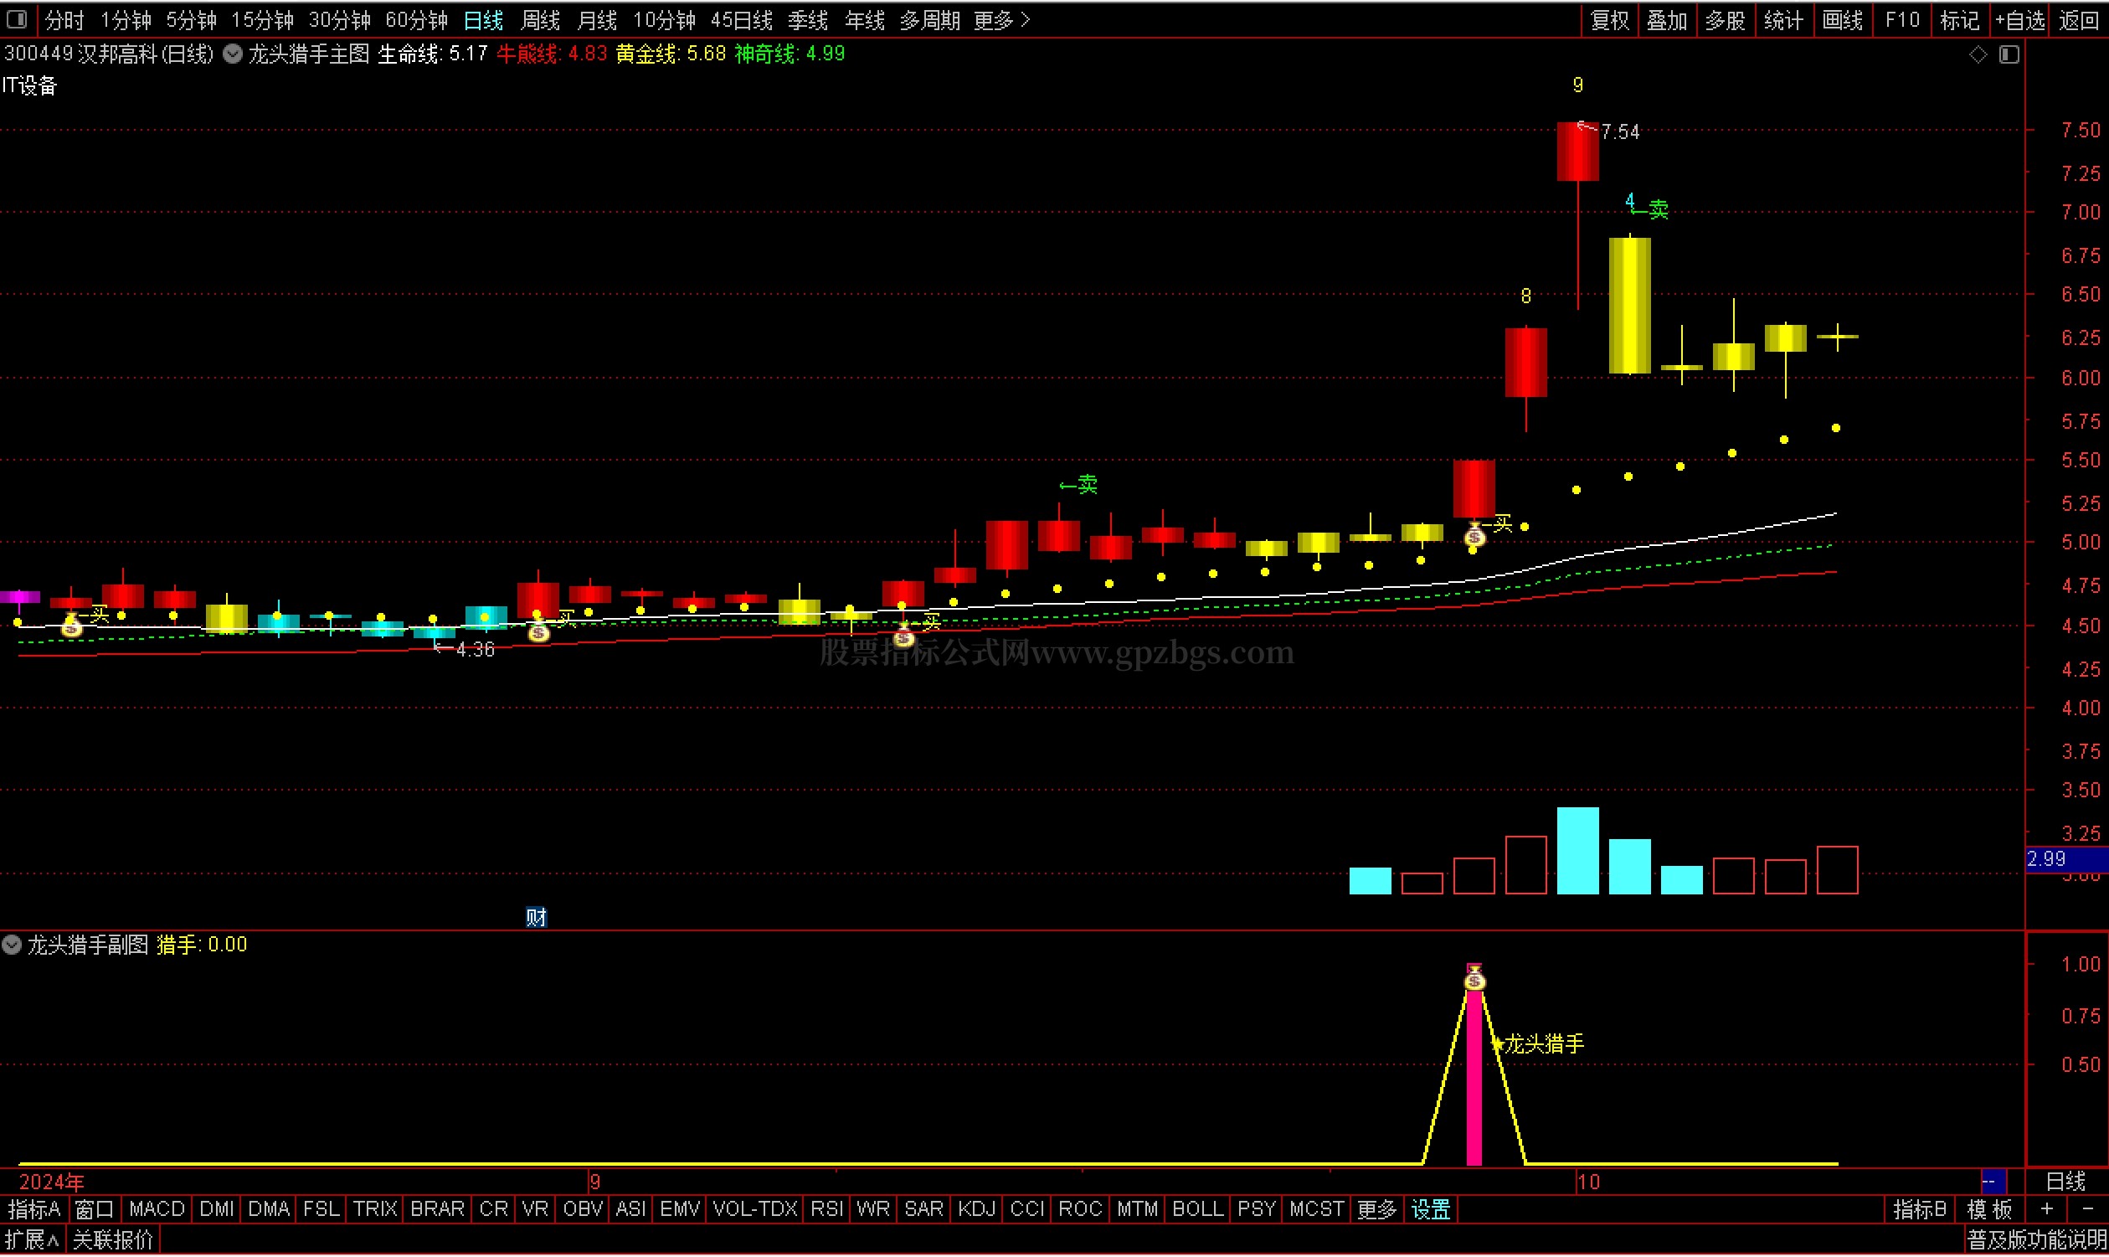This screenshot has width=2109, height=1257.
Task: Select the 指标B tab
Action: (x=1919, y=1209)
